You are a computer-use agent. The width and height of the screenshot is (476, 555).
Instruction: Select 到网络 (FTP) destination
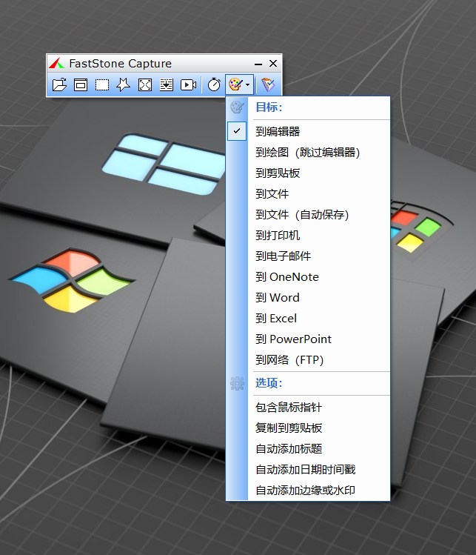click(x=308, y=360)
